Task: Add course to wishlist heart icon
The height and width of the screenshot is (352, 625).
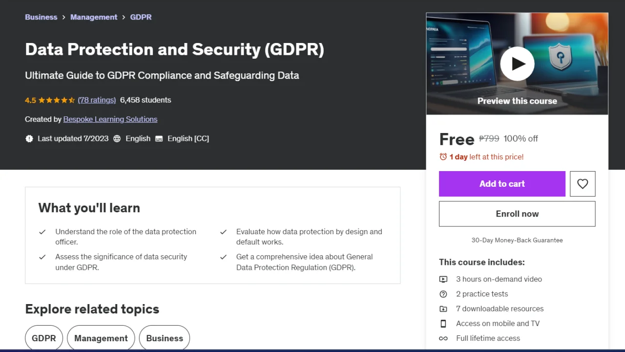Action: coord(583,184)
